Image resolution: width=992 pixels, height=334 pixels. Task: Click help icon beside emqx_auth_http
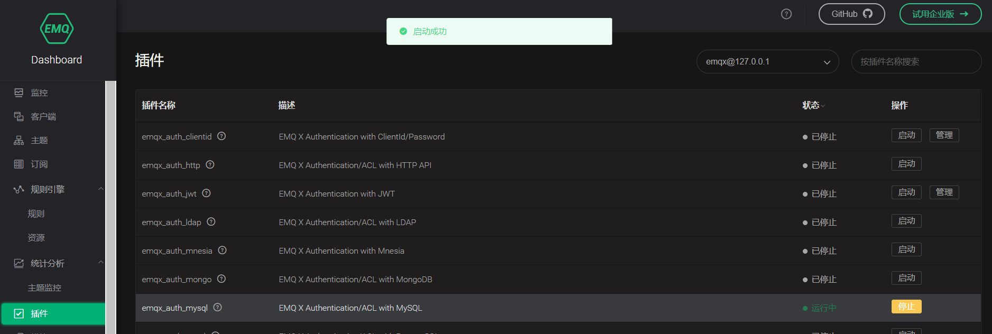(x=210, y=165)
